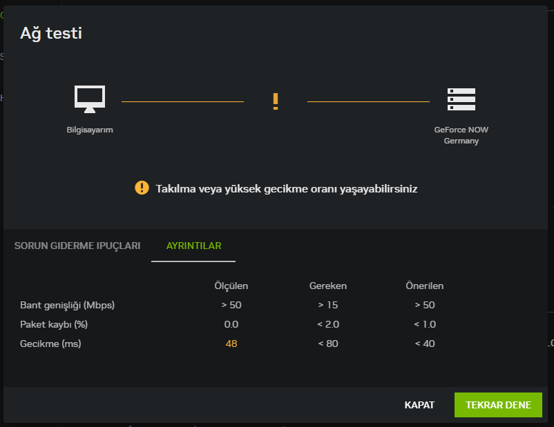Click the Ağ testi dialog title
The width and height of the screenshot is (554, 427).
pyautogui.click(x=51, y=34)
